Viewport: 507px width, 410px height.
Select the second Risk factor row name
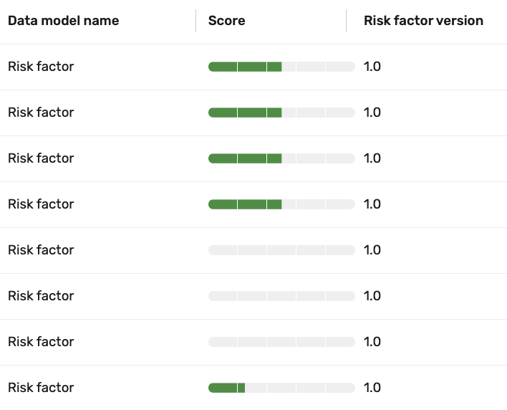[41, 113]
